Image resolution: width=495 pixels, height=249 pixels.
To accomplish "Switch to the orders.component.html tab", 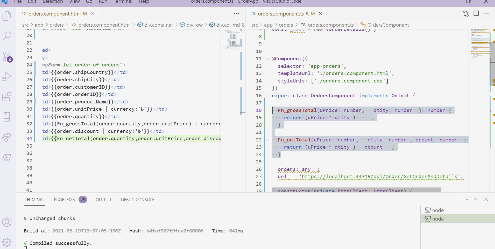I will [x=54, y=14].
